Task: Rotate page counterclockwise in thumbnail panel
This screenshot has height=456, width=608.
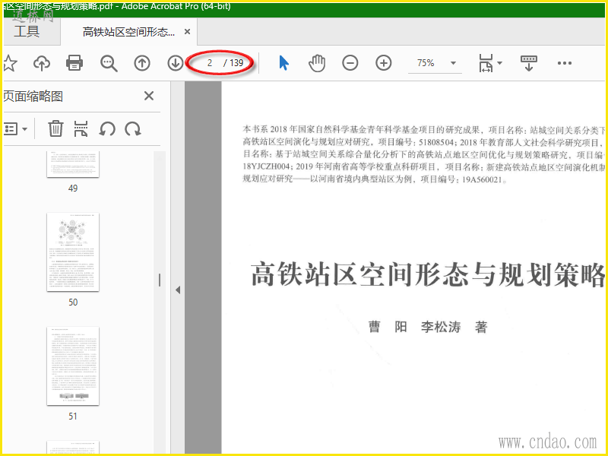Action: [107, 128]
